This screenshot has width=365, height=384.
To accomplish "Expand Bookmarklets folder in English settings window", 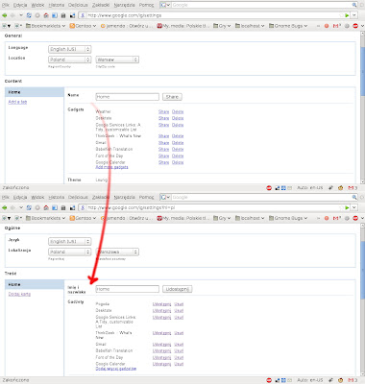I will [45, 26].
